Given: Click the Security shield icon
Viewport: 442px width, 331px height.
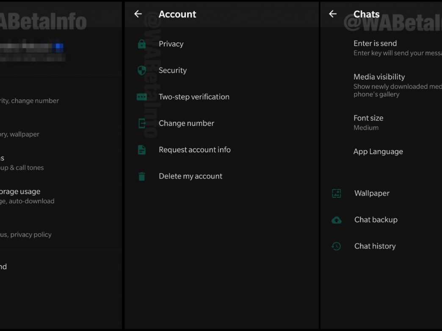Looking at the screenshot, I should 142,71.
